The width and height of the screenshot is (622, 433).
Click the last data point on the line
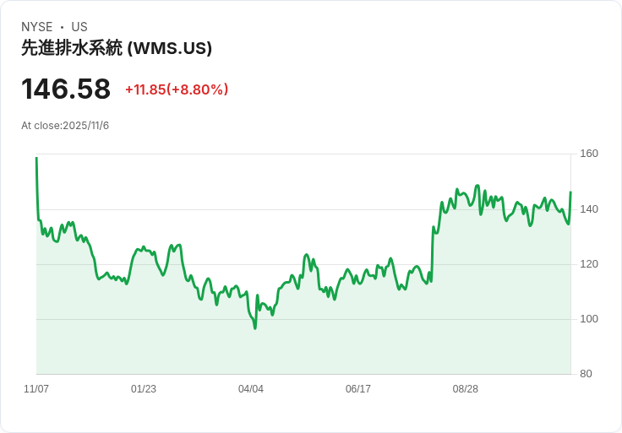pos(570,192)
